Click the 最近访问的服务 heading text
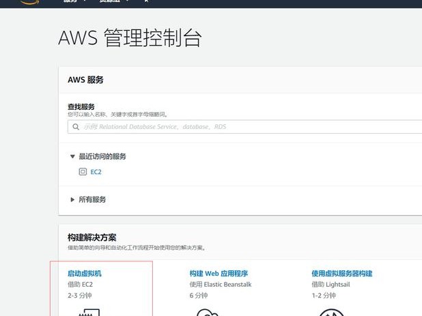This screenshot has width=422, height=316. pos(102,156)
